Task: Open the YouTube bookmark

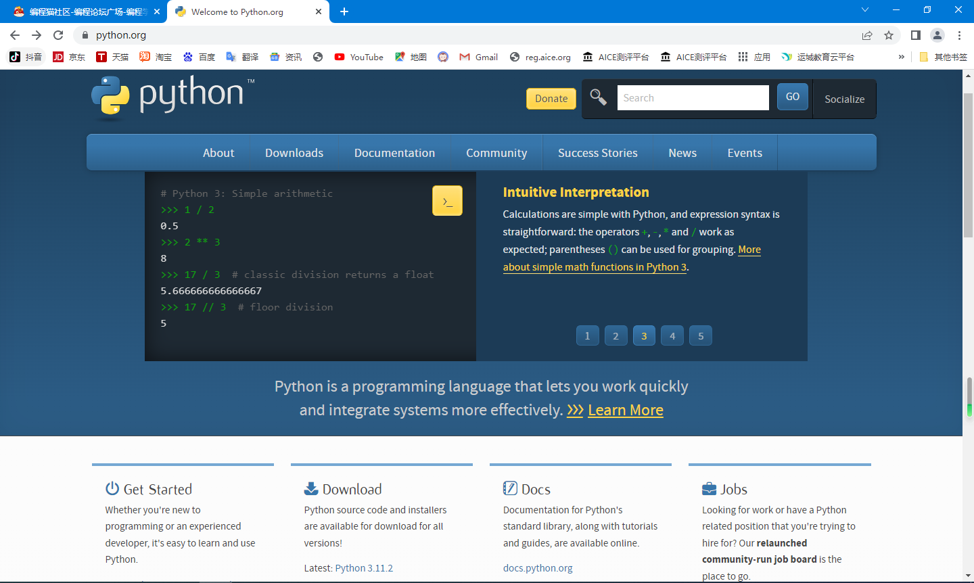Action: (358, 57)
